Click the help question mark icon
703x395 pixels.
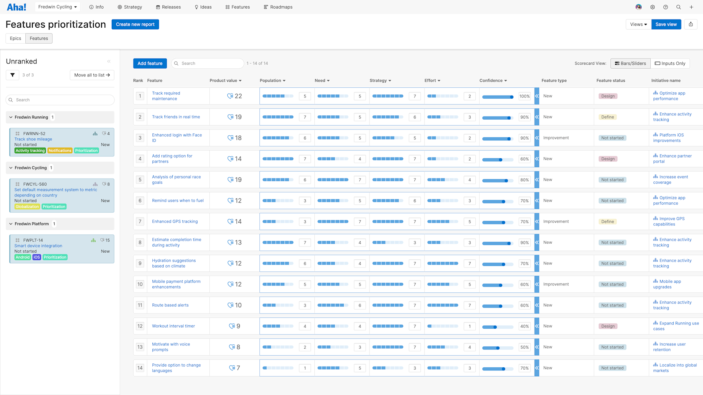click(x=665, y=7)
